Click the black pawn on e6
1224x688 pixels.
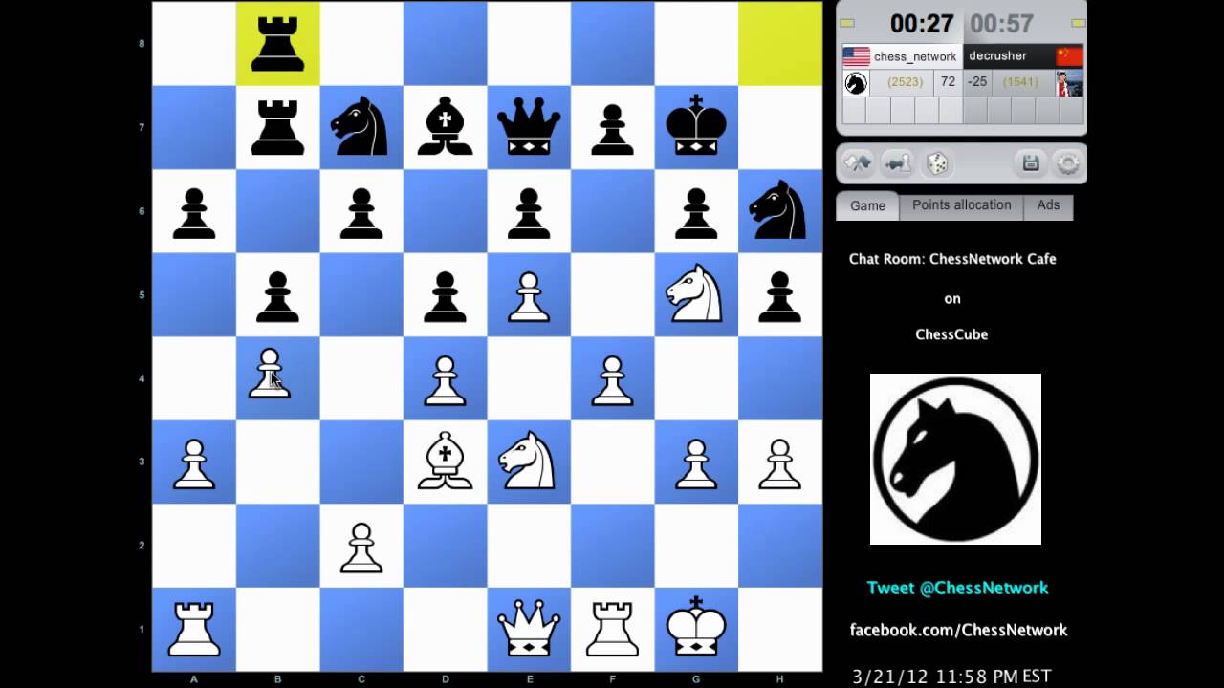click(x=528, y=214)
